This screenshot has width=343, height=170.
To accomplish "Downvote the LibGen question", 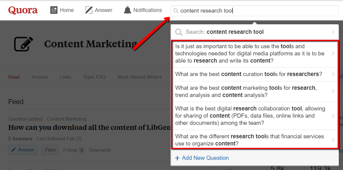I will (x=100, y=150).
